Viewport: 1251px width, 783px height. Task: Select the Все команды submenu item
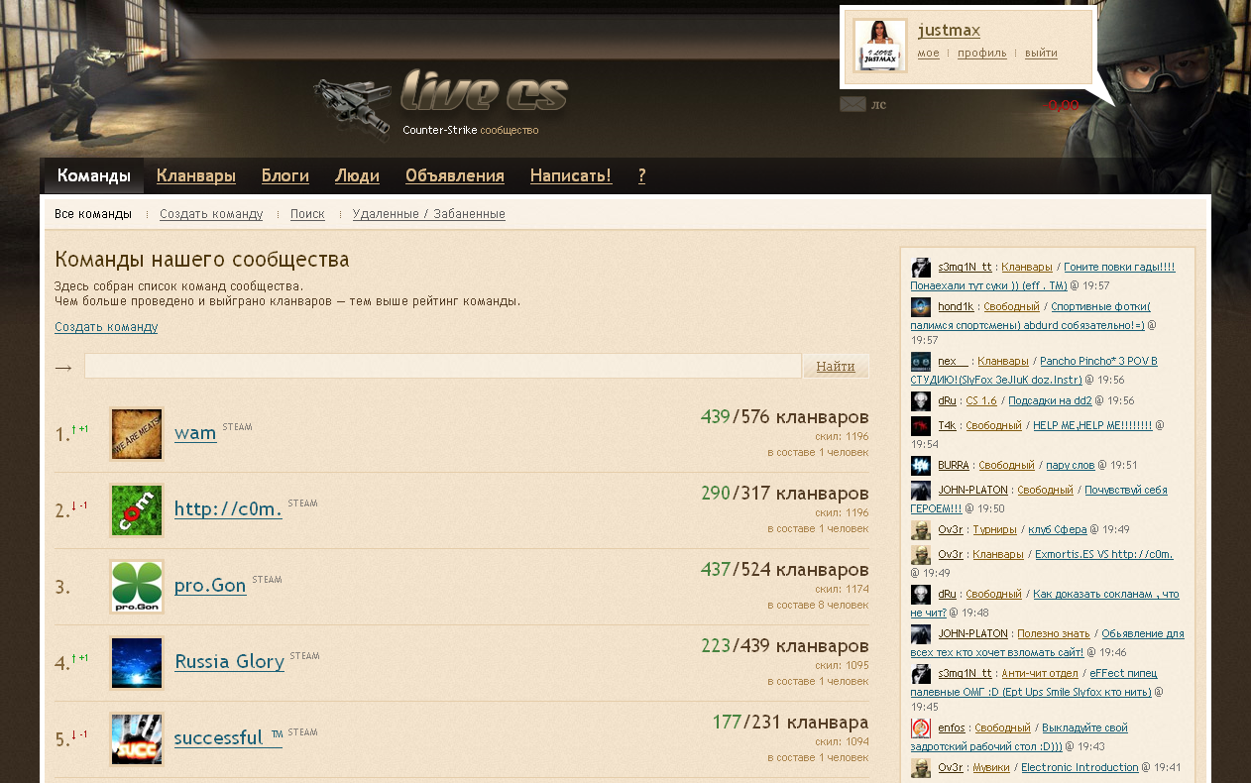tap(93, 214)
